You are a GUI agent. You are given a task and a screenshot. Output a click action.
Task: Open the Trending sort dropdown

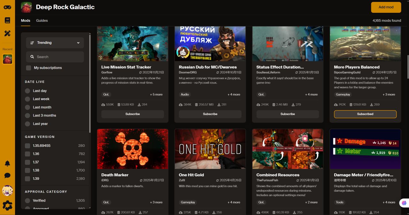click(x=55, y=43)
